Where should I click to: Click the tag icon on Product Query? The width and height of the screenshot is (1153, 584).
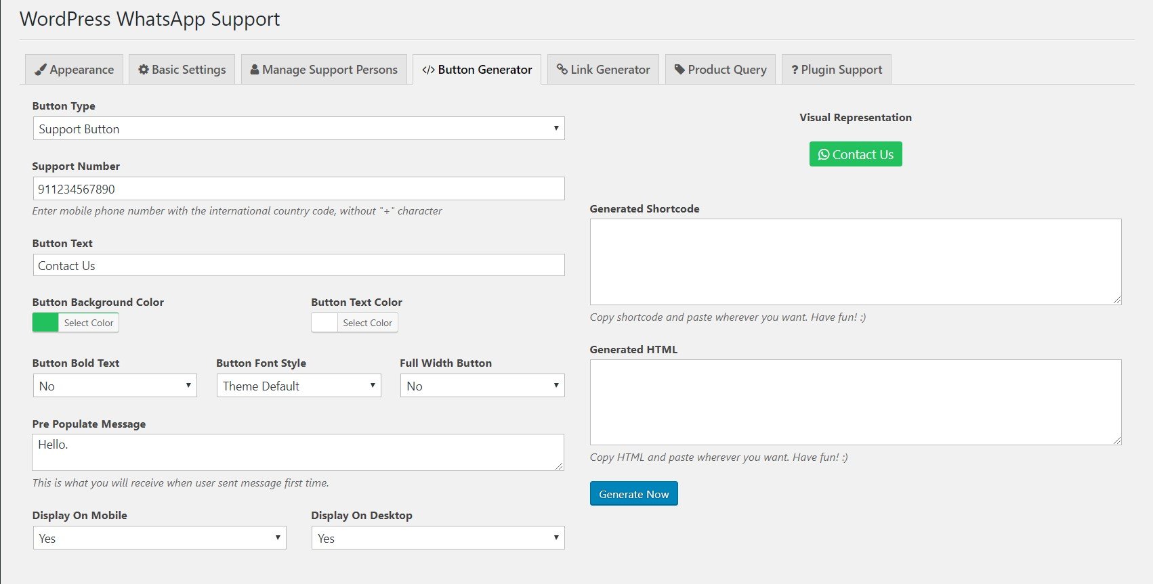click(679, 70)
